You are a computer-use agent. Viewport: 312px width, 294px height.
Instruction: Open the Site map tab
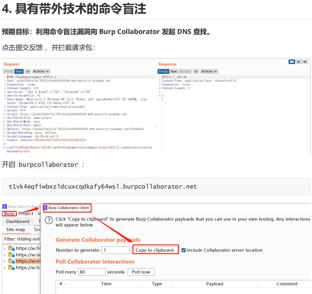[x=16, y=230]
